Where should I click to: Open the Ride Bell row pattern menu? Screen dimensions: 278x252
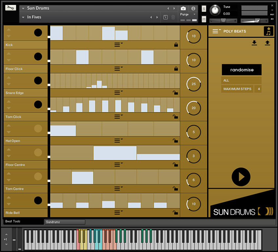point(118,212)
